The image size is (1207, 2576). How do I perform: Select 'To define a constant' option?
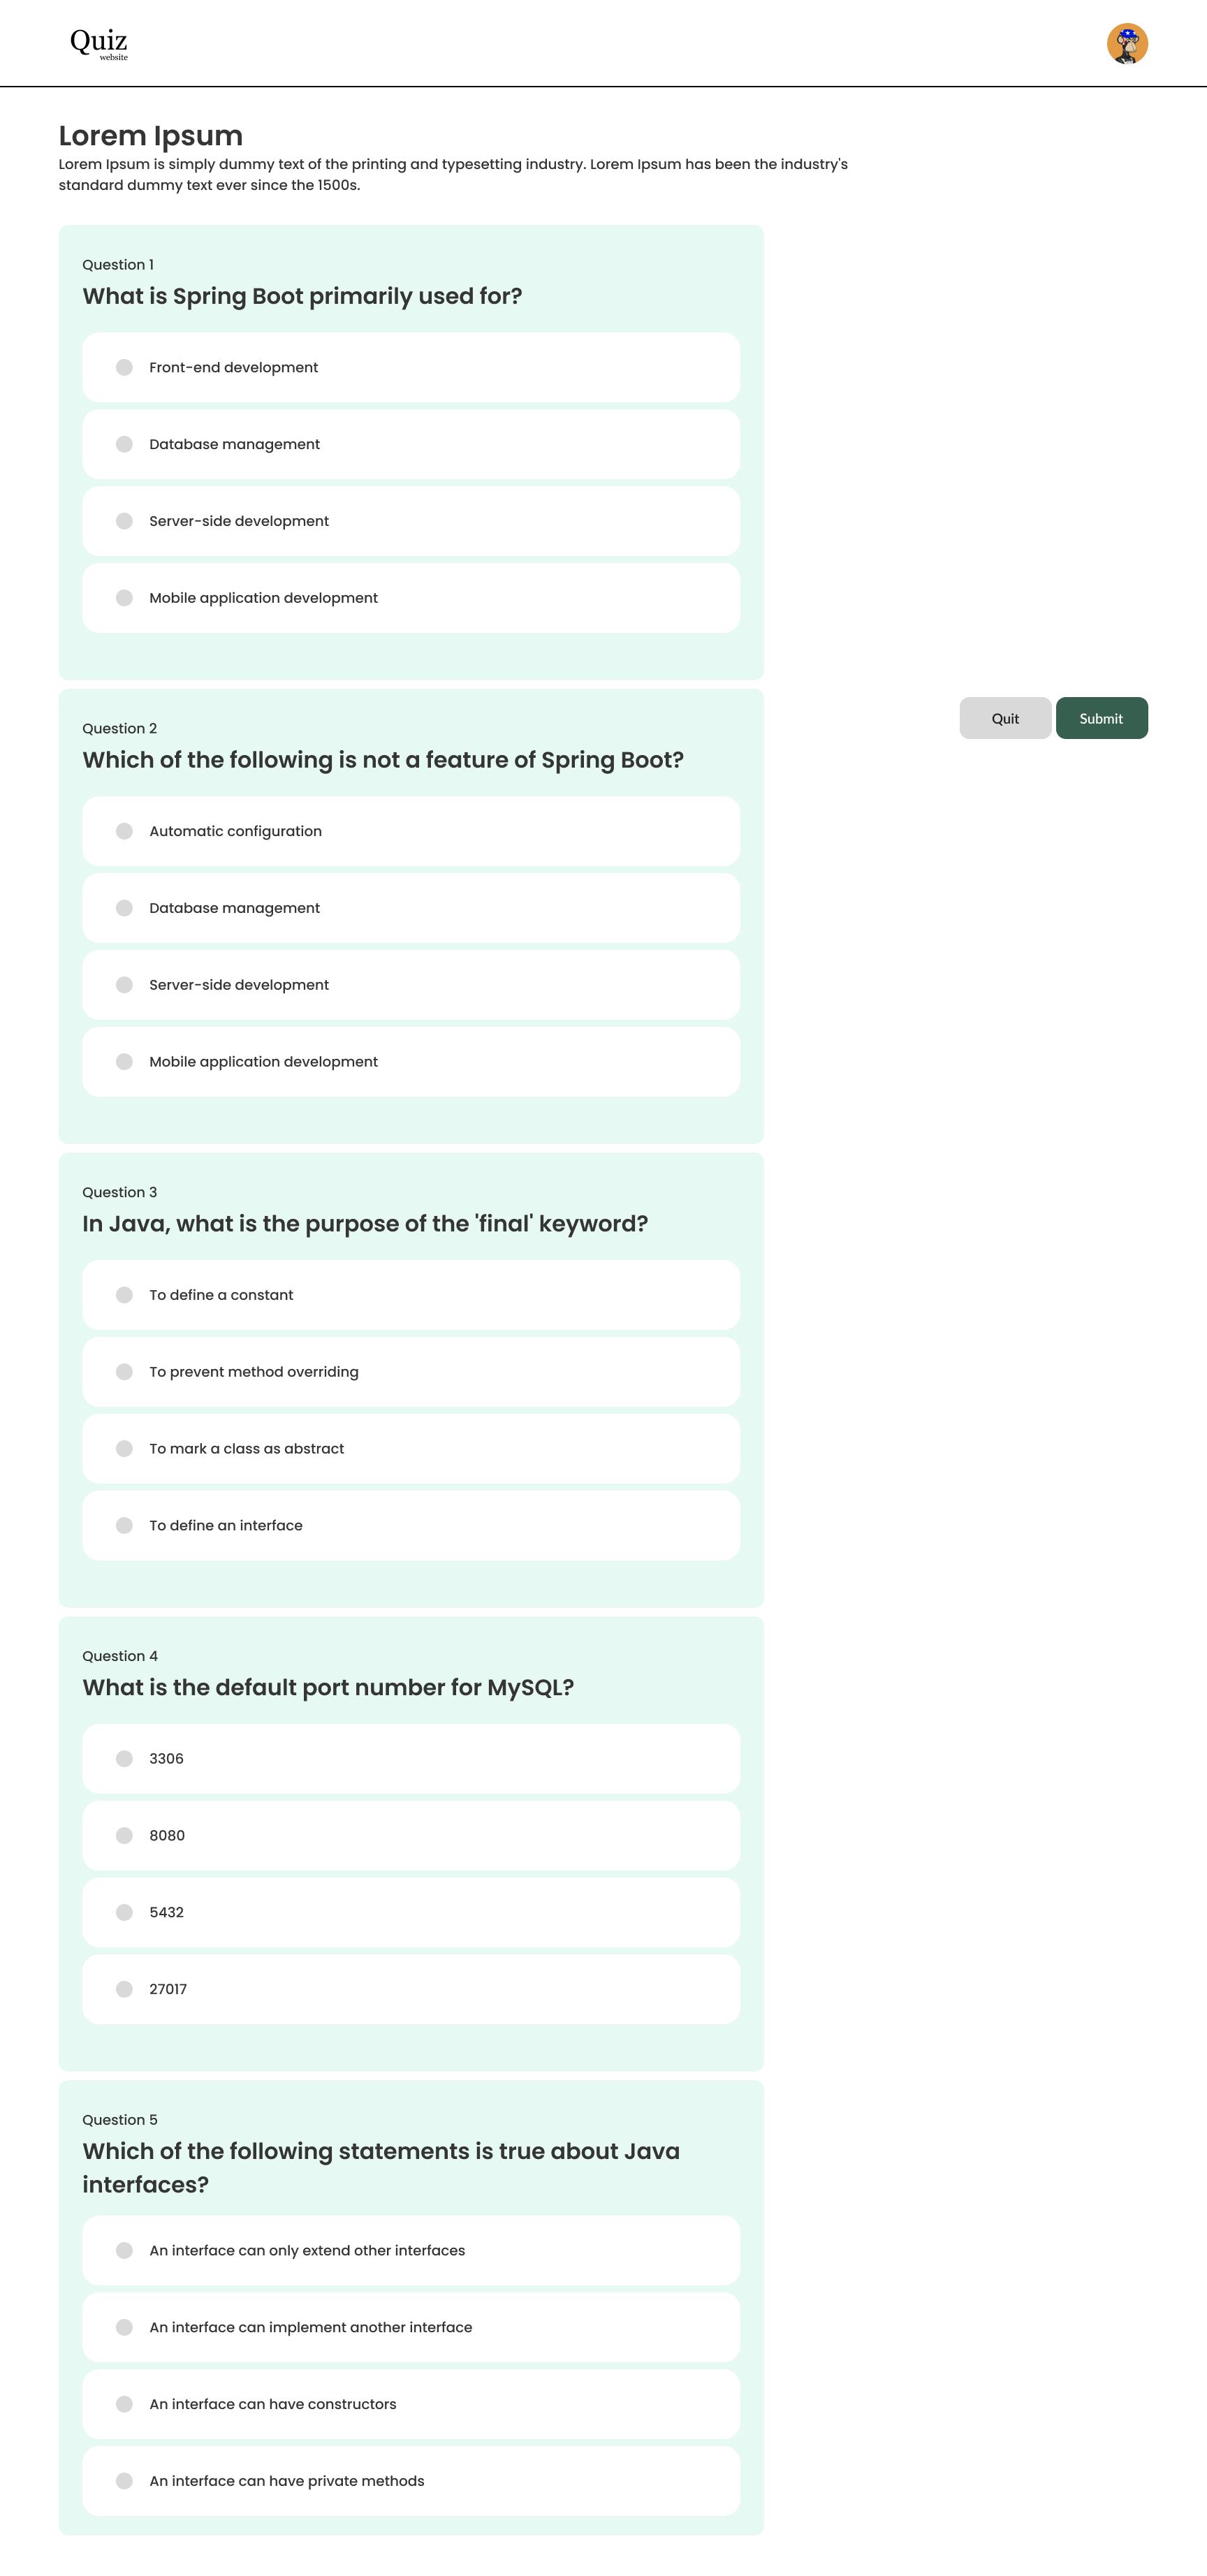tap(125, 1295)
